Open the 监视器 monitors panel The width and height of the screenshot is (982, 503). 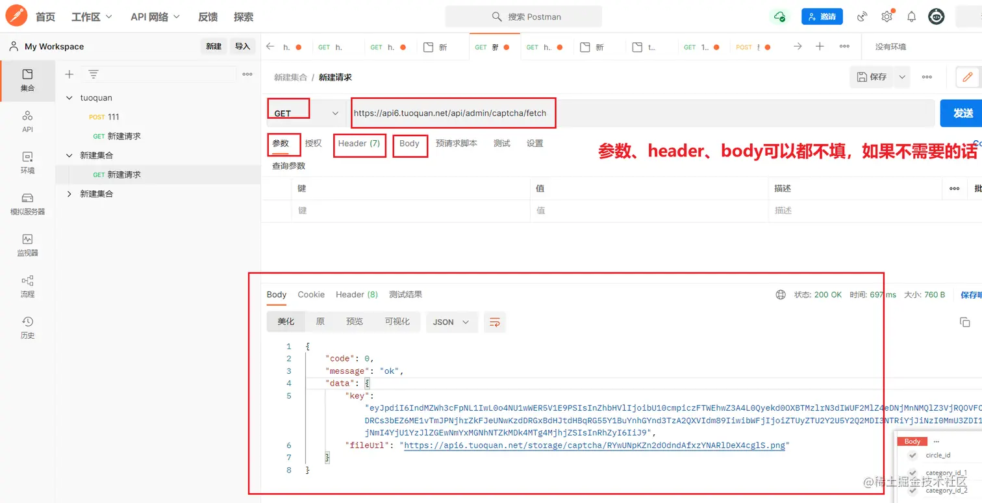point(27,245)
